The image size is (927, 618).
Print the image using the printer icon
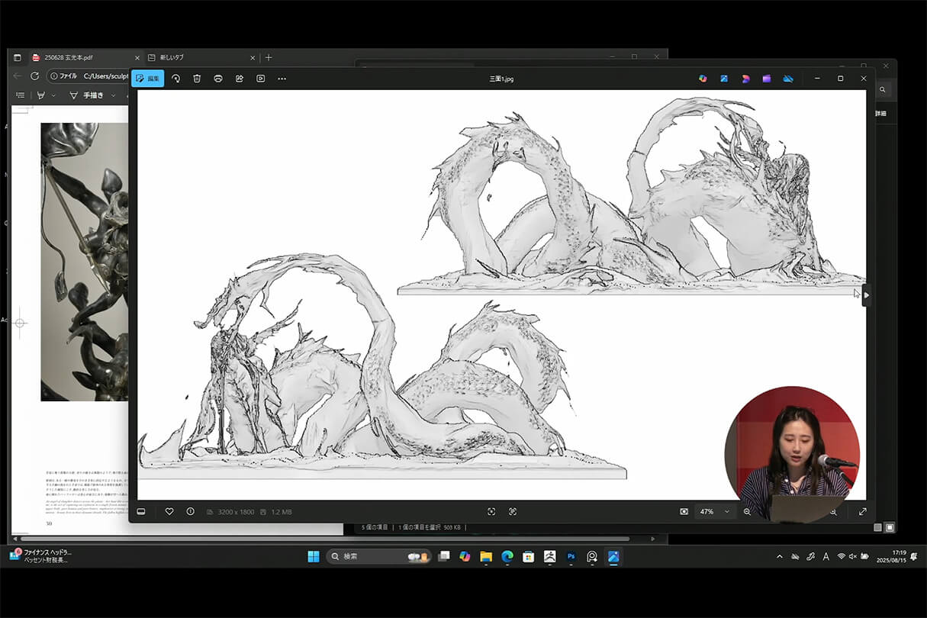(218, 79)
